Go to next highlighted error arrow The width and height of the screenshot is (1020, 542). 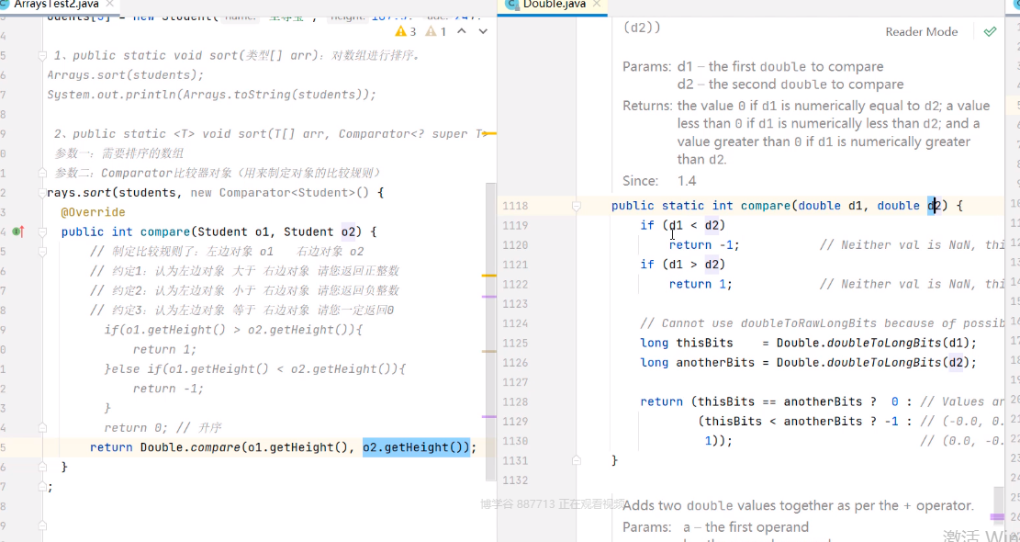483,31
